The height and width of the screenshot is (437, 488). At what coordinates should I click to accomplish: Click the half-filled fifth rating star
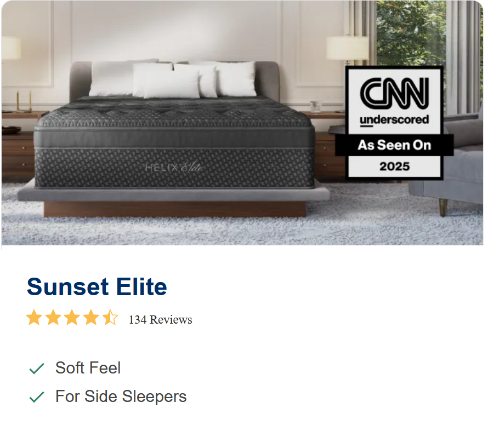click(x=110, y=318)
